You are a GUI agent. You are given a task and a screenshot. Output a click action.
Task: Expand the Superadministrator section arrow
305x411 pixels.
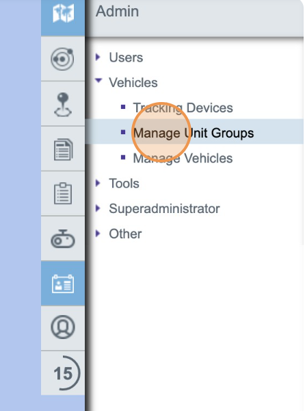coord(98,208)
